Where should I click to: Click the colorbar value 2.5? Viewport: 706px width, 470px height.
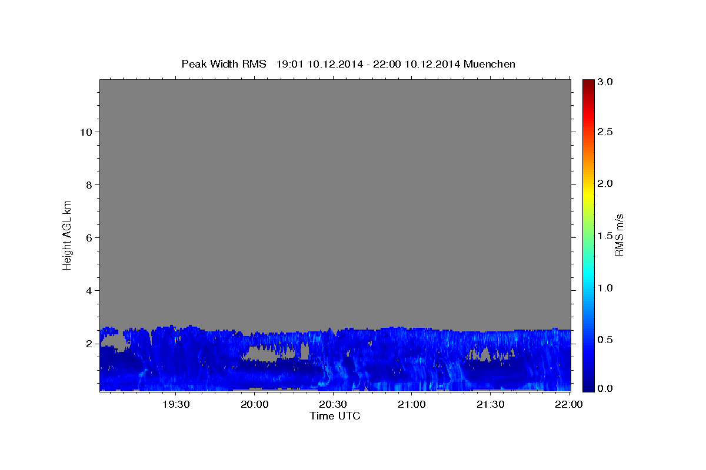click(606, 132)
